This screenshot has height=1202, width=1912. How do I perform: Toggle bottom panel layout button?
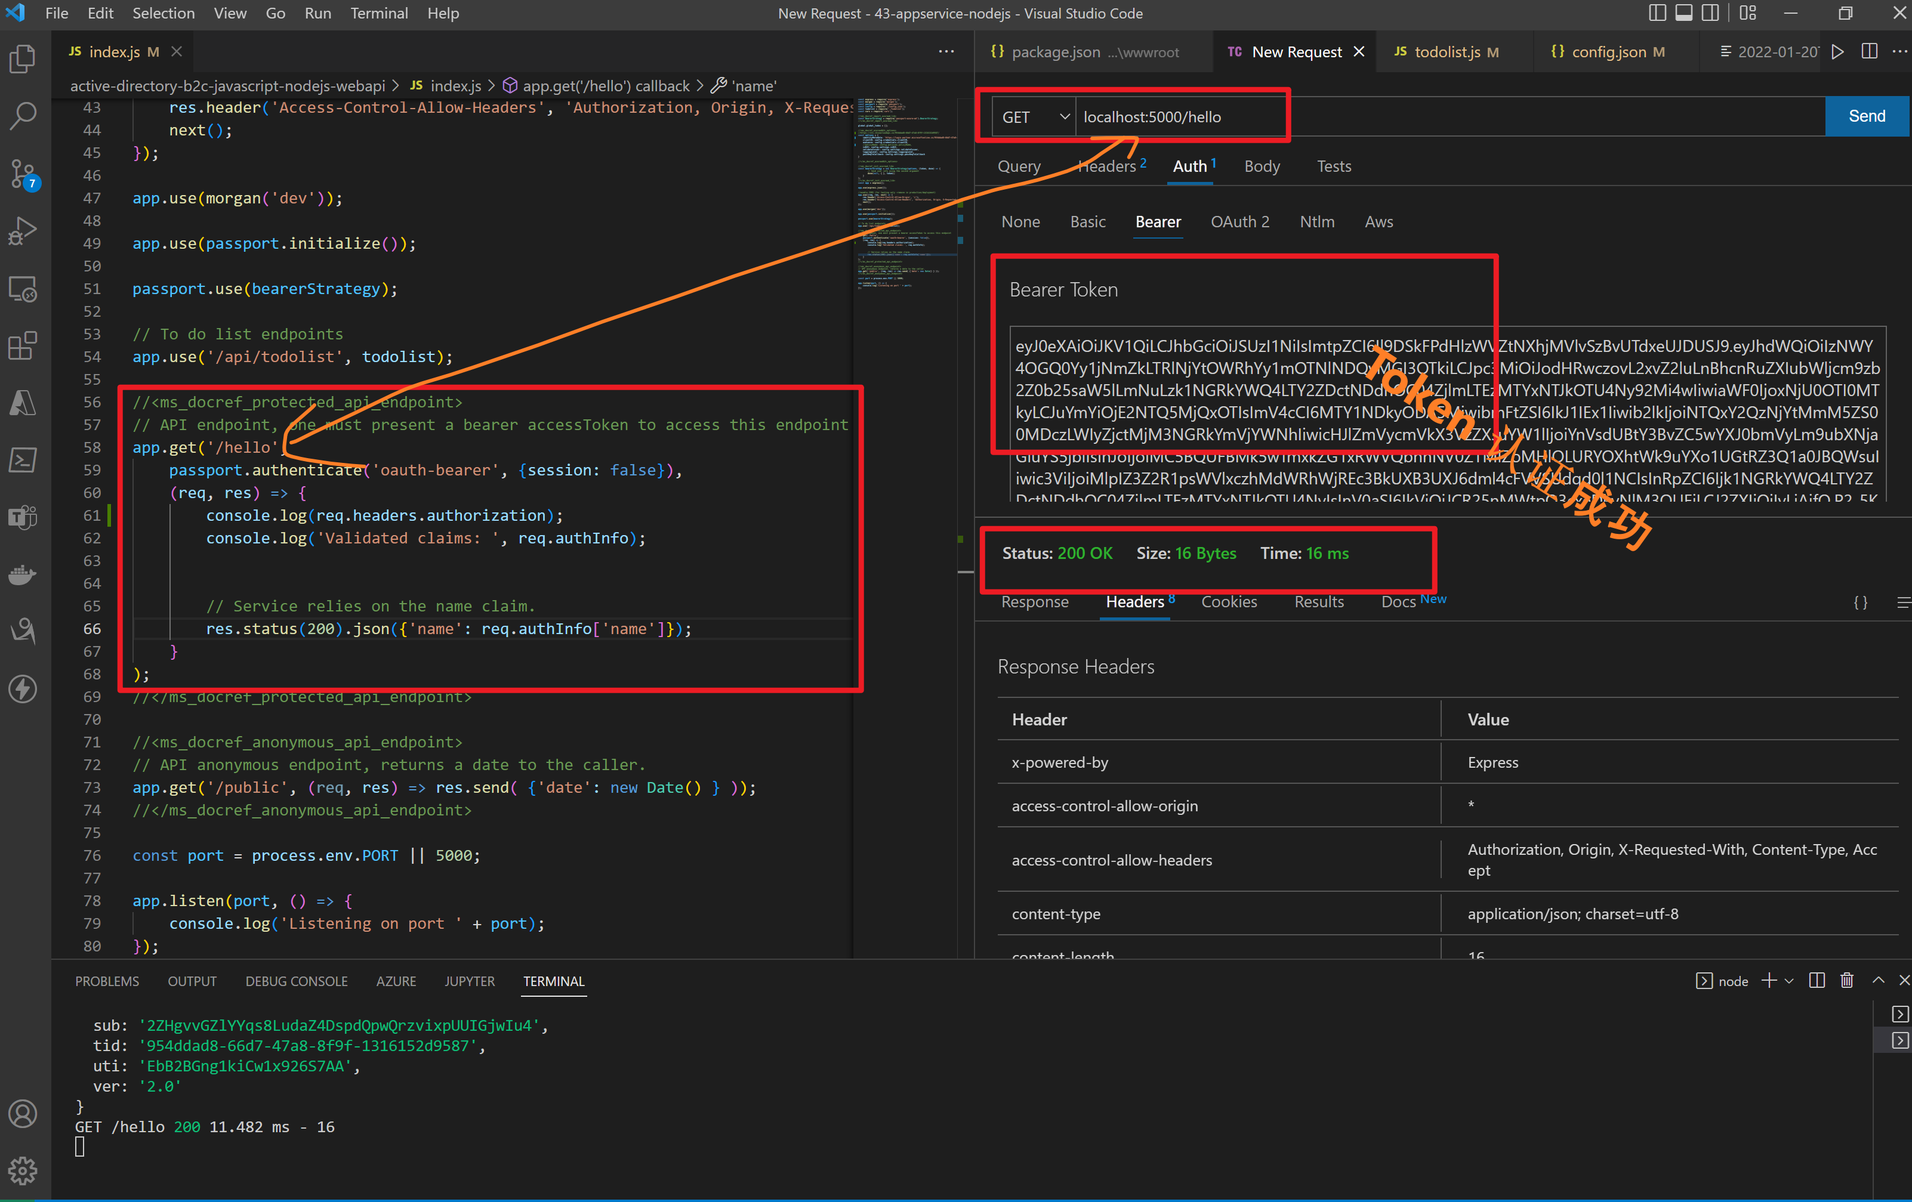tap(1683, 13)
